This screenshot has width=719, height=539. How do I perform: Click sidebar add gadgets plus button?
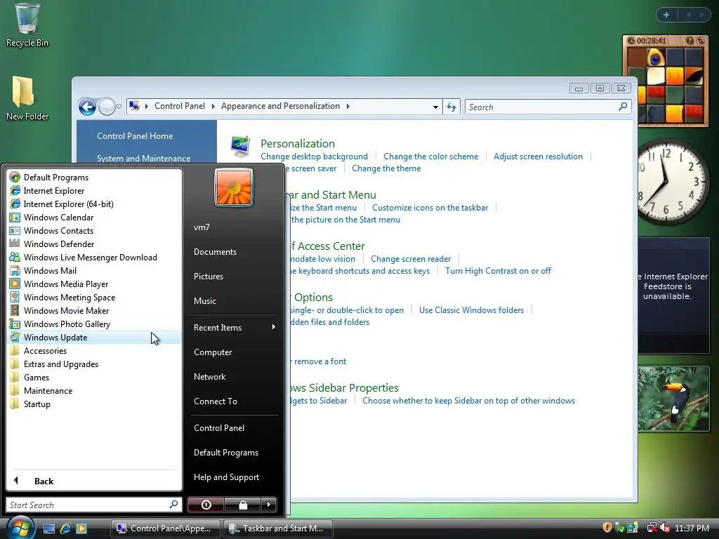coord(666,15)
